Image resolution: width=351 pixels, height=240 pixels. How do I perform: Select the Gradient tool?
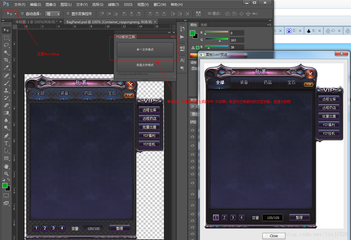(6, 113)
